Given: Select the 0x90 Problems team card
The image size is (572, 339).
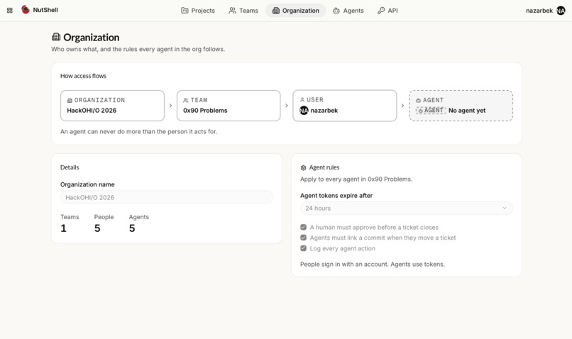Looking at the screenshot, I should pyautogui.click(x=229, y=106).
